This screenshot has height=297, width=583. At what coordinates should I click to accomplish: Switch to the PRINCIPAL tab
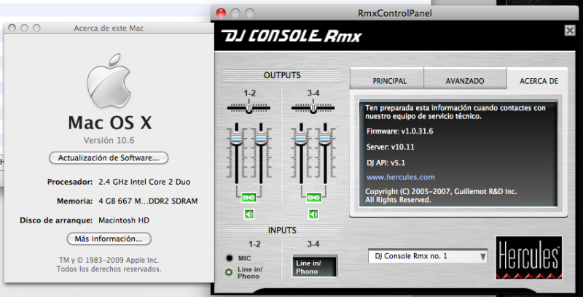click(x=387, y=79)
